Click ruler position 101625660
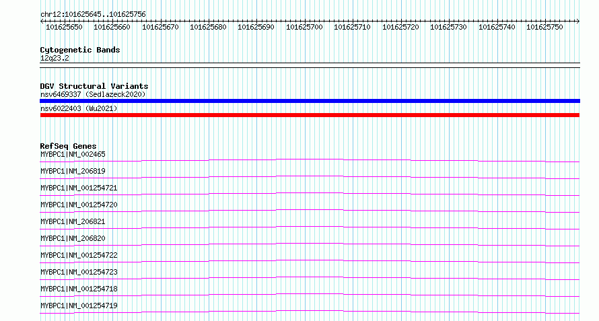Viewport: 599px width, 321px height. [112, 27]
